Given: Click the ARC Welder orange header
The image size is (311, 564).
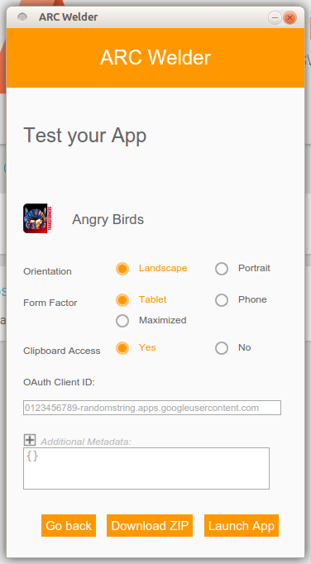Looking at the screenshot, I should point(155,58).
